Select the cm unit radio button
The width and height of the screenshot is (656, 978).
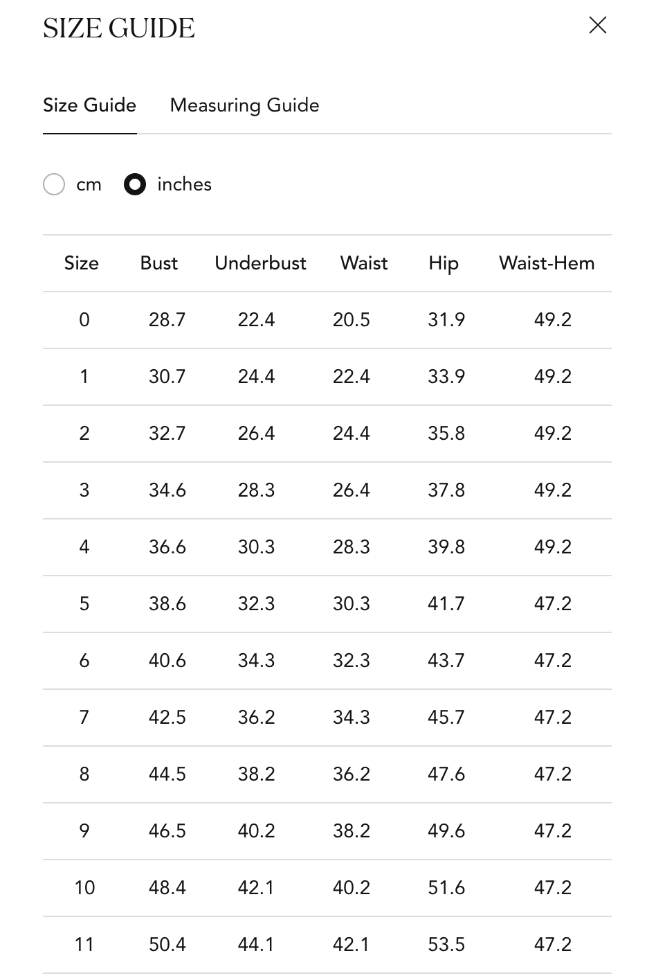click(x=54, y=184)
